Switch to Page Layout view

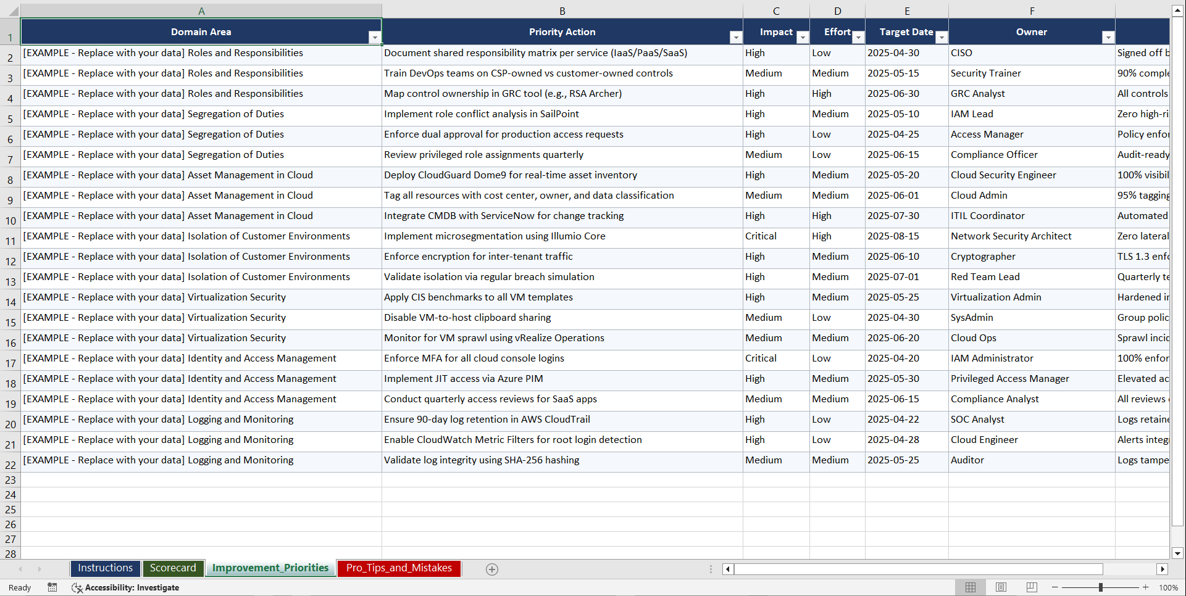pyautogui.click(x=1001, y=587)
